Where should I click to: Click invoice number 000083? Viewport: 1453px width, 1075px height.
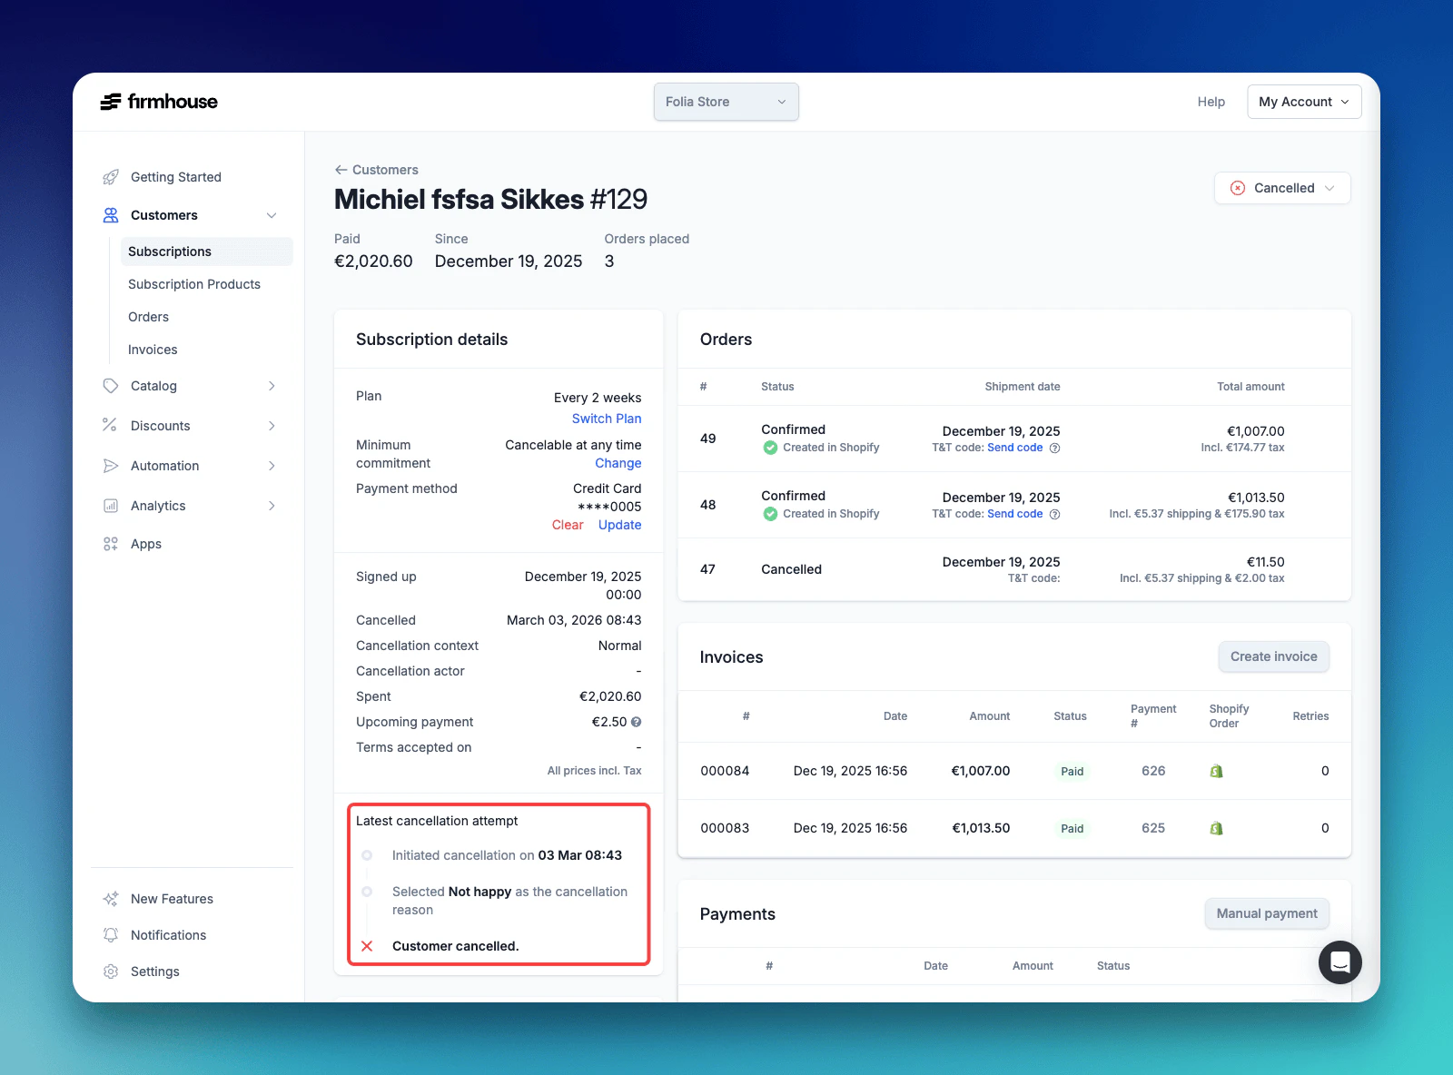pos(725,828)
